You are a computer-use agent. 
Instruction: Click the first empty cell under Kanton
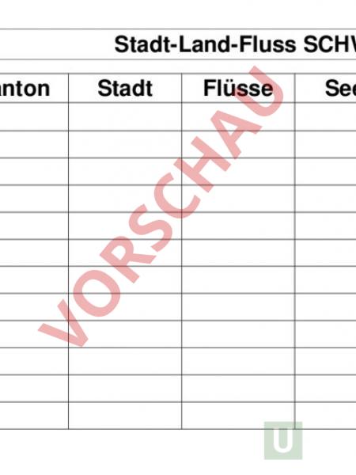(x=34, y=117)
